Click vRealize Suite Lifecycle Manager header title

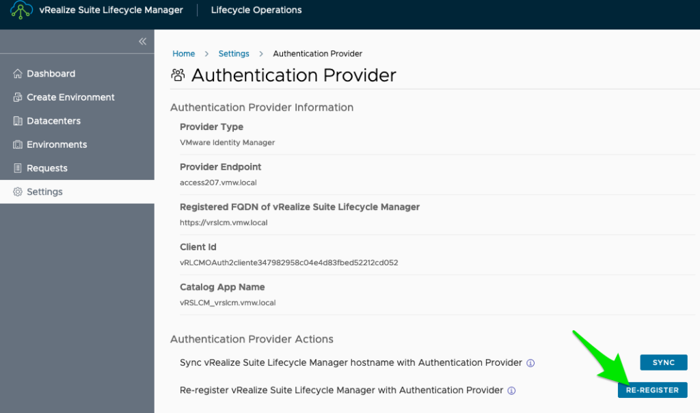coord(111,10)
